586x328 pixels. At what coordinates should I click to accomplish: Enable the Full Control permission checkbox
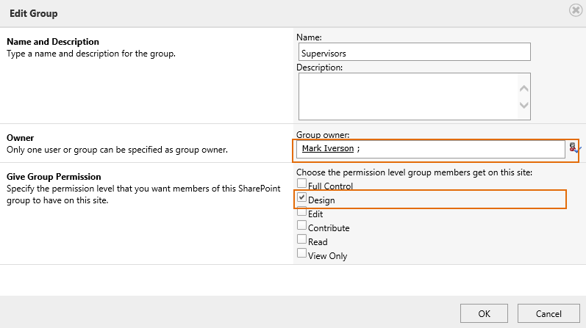point(301,184)
